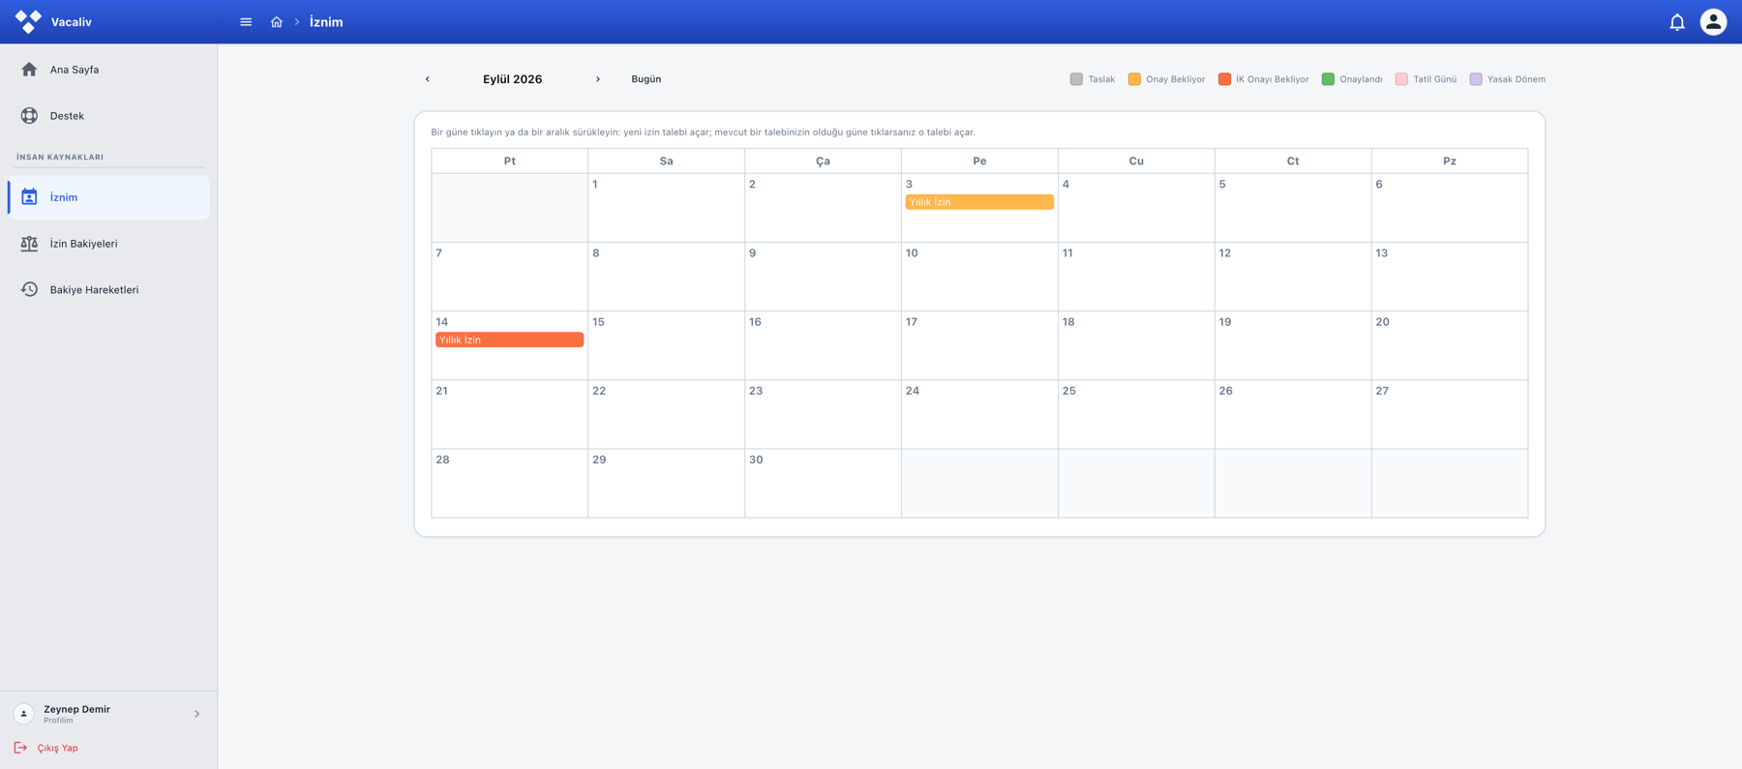This screenshot has width=1742, height=769.
Task: Click the Onay Bekliyor amber legend swatch
Action: (1134, 79)
